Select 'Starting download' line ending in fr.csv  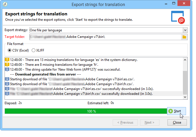[x=72, y=84]
